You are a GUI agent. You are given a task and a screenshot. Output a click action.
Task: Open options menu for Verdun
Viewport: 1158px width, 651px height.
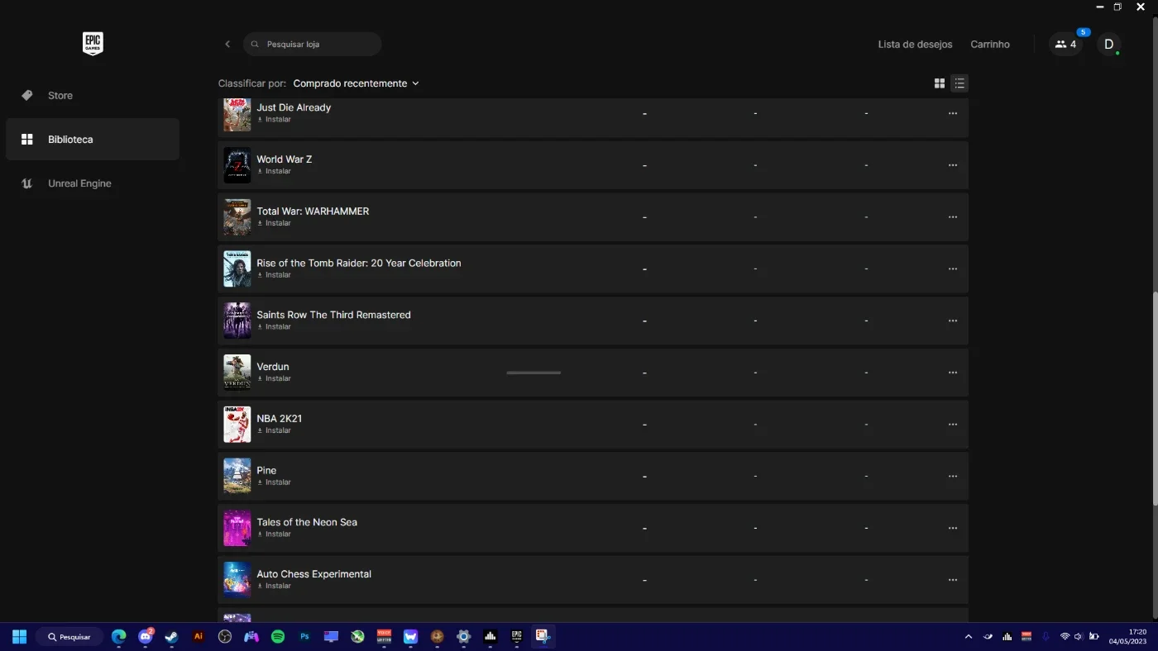[x=953, y=373]
